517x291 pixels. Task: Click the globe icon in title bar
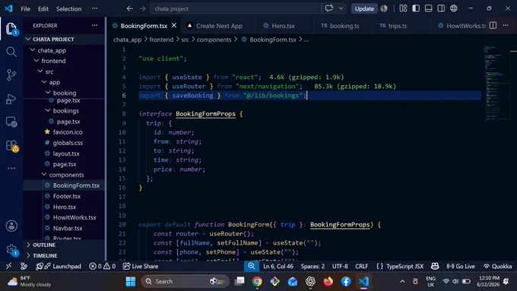454,8
